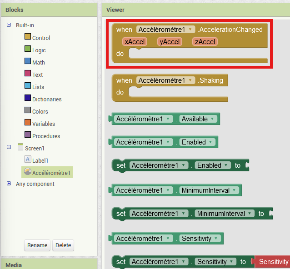
Task: Select the Variables blocks category
Action: [x=43, y=124]
